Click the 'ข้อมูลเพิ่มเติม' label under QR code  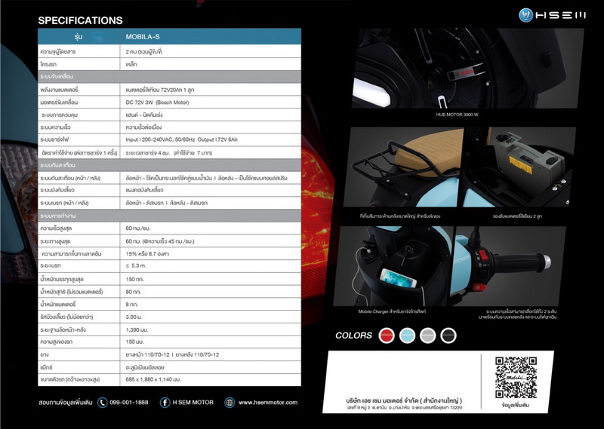click(516, 405)
